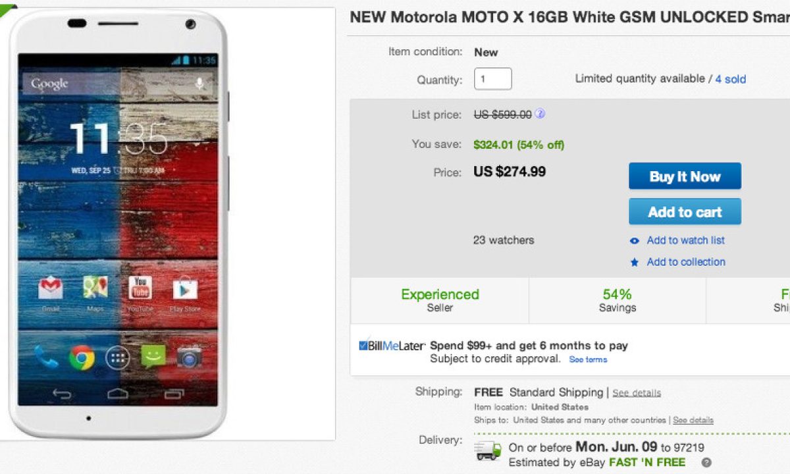This screenshot has width=790, height=474.
Task: Click the Gmail icon on the phone image
Action: click(x=51, y=289)
